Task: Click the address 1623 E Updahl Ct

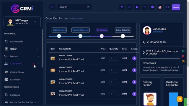Action: (x=162, y=53)
